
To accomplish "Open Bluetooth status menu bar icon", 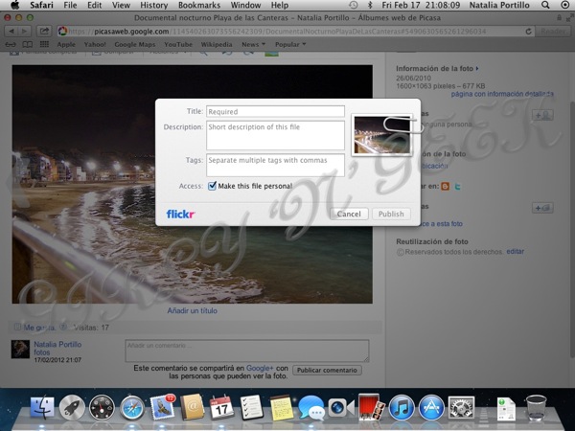I will (x=370, y=5).
